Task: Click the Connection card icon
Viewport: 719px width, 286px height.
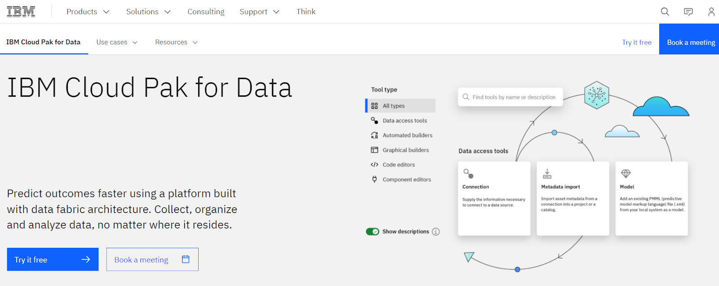Action: coord(468,173)
